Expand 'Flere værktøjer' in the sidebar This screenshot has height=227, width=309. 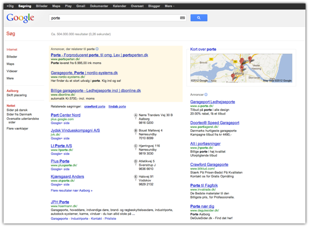[17, 129]
